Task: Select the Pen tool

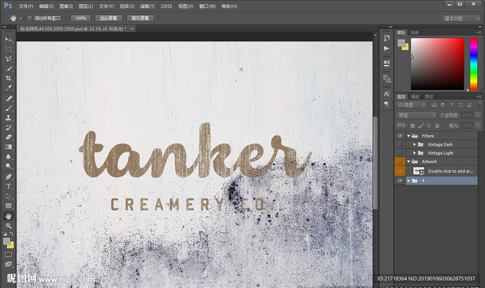Action: (x=9, y=177)
